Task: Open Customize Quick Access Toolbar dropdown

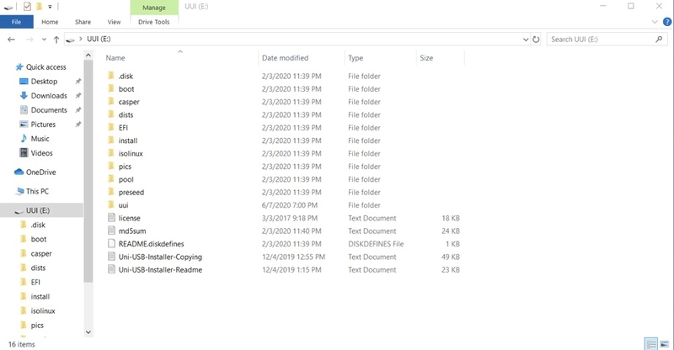Action: click(50, 7)
